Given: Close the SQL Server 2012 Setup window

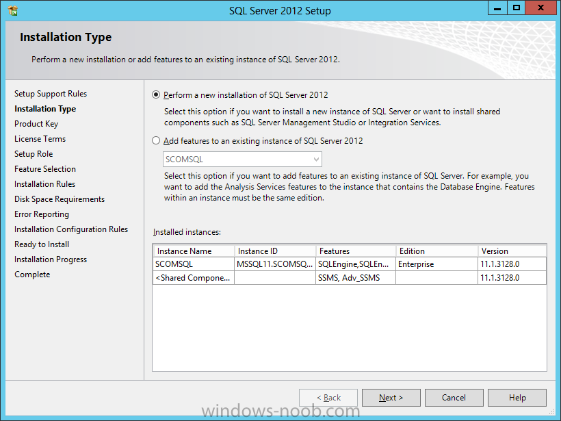Looking at the screenshot, I should tap(540, 8).
